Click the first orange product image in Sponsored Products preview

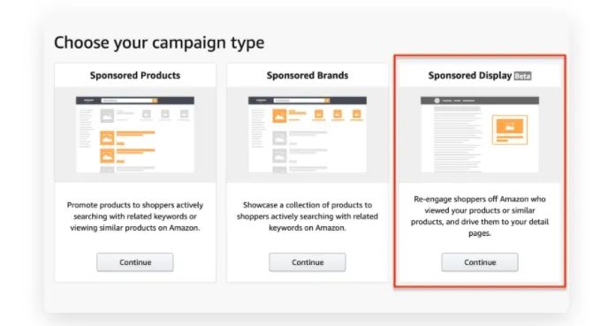click(x=107, y=138)
